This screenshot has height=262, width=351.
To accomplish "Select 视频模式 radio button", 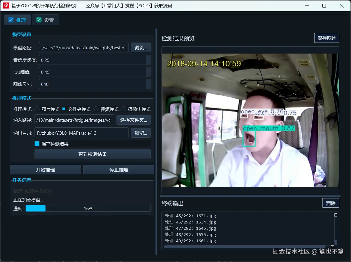I will click(96, 109).
